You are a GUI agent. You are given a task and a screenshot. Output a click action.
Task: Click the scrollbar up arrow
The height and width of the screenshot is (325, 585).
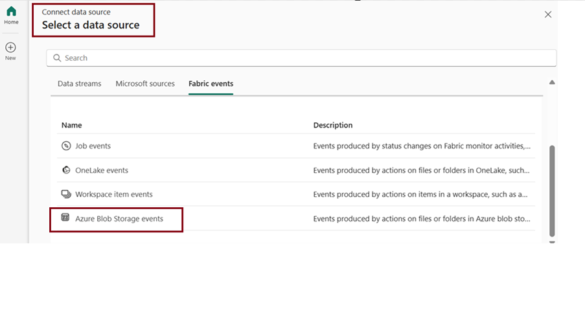coord(552,82)
